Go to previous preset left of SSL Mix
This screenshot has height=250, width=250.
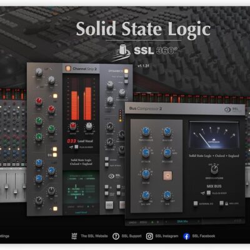(x=166, y=221)
